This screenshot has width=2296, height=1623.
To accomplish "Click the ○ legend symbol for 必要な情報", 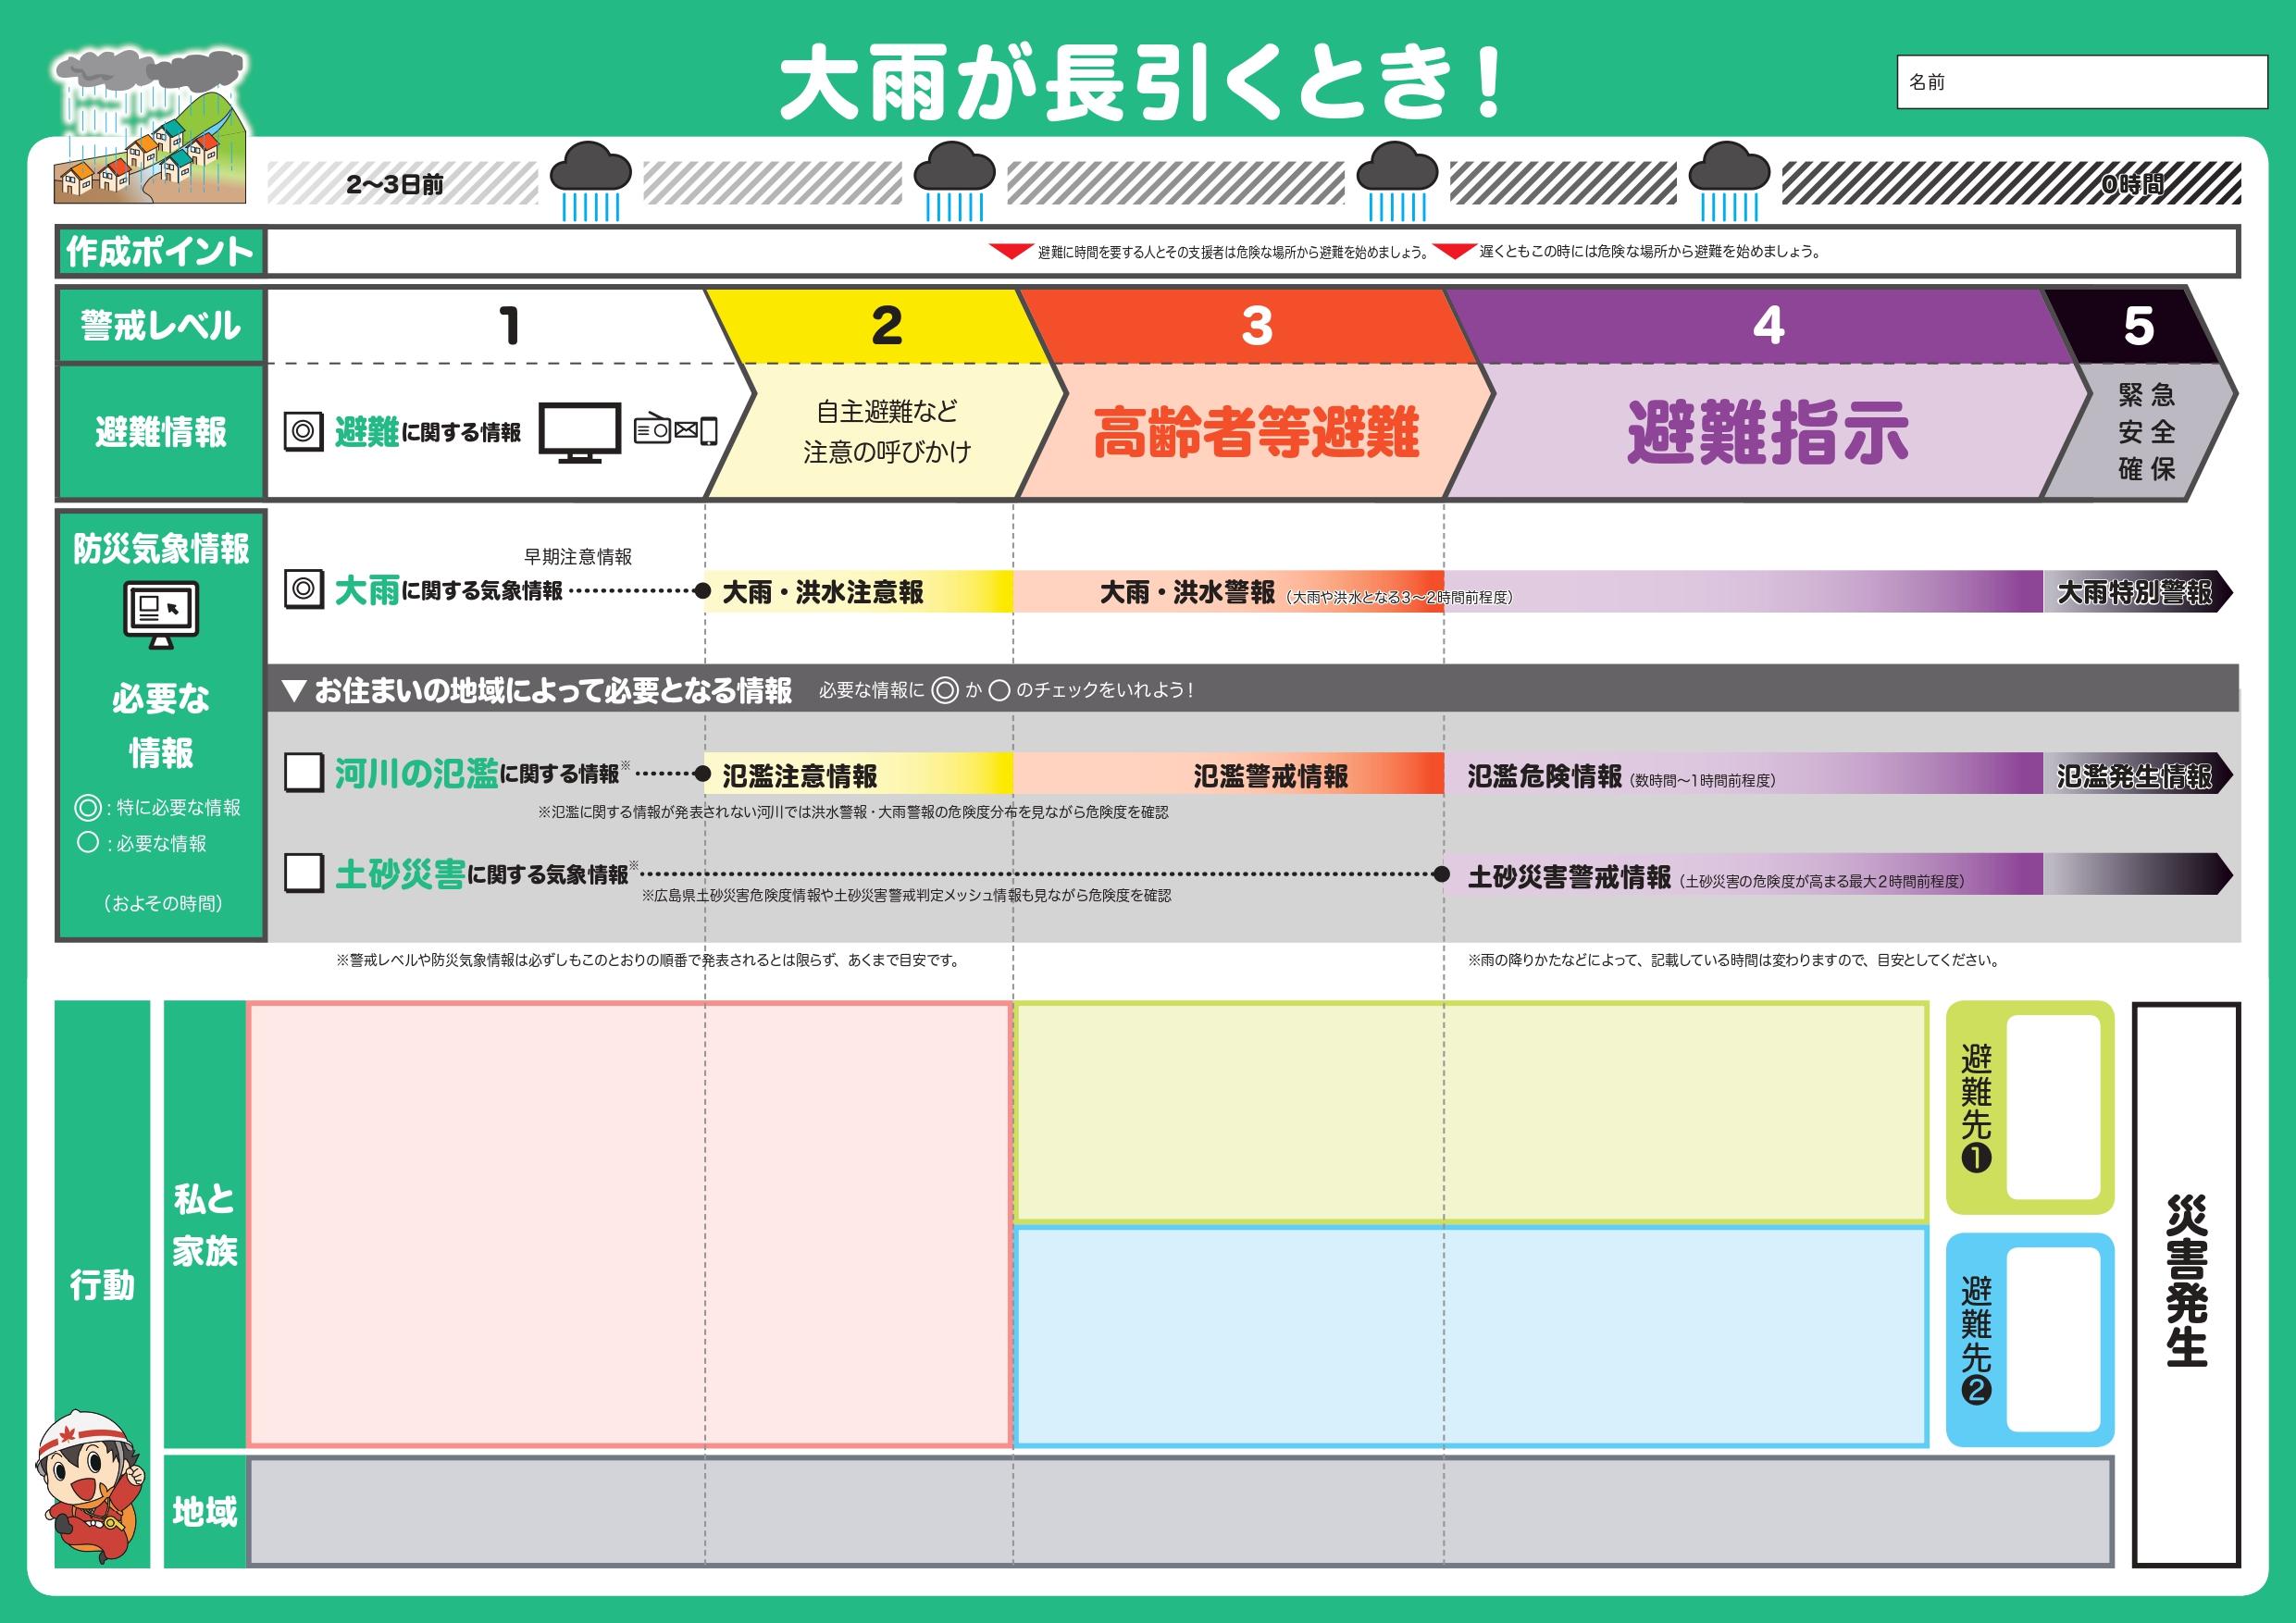I will [88, 843].
